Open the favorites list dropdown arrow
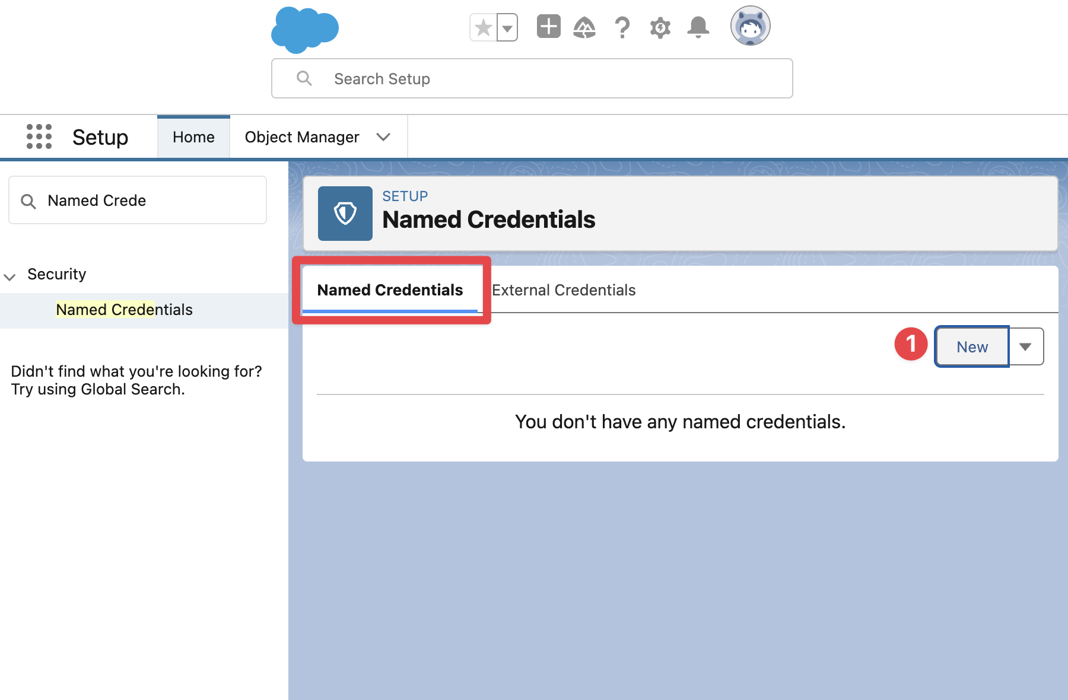The height and width of the screenshot is (700, 1068). [x=506, y=27]
